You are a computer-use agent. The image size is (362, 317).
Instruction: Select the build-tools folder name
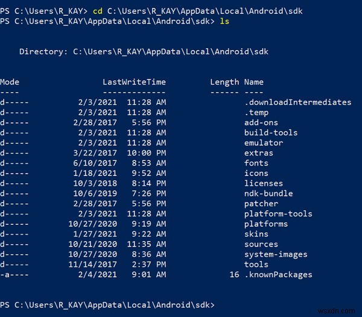coord(271,133)
